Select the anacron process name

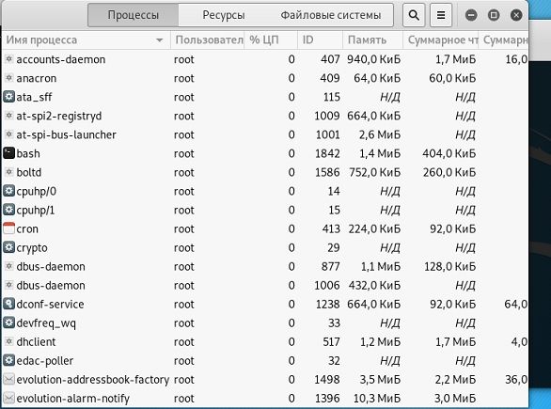36,78
